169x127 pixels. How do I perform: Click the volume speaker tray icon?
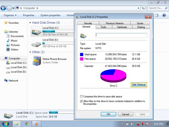pyautogui.click(x=132, y=124)
